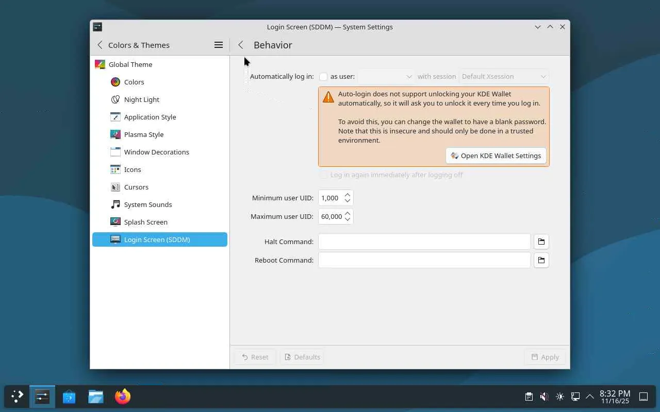The height and width of the screenshot is (412, 660).
Task: Go back from the Behavior page
Action: point(241,45)
